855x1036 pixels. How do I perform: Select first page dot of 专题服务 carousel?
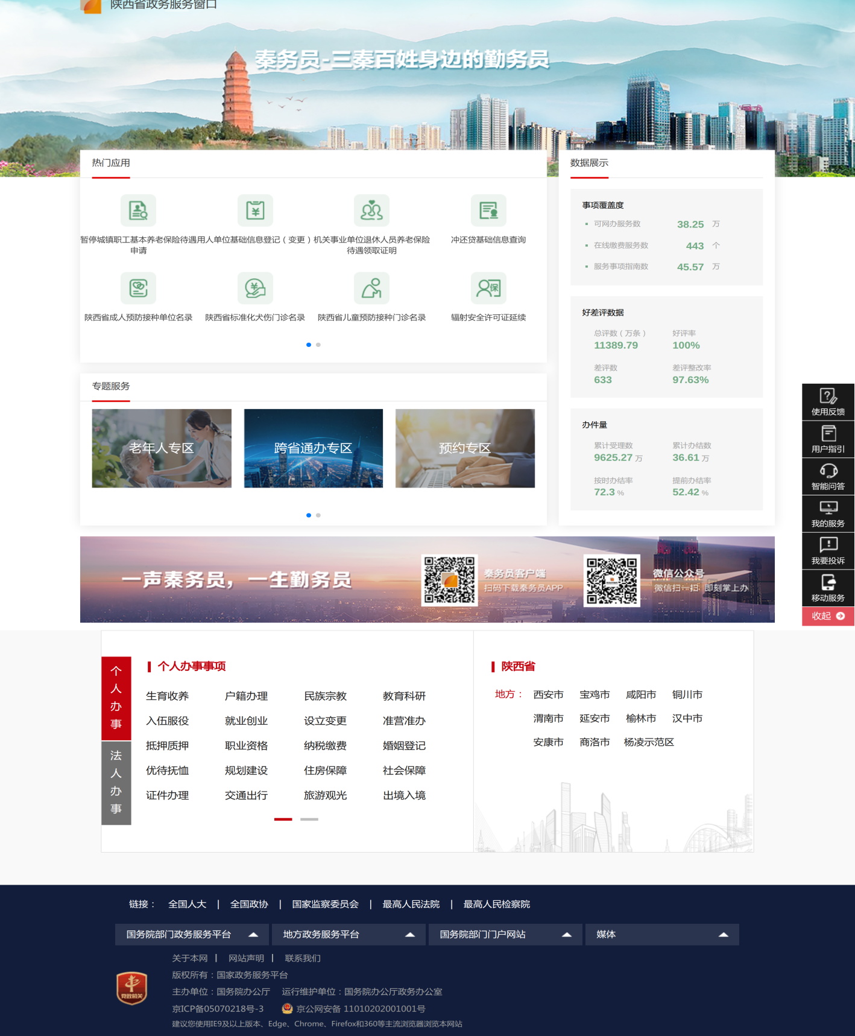coord(309,515)
